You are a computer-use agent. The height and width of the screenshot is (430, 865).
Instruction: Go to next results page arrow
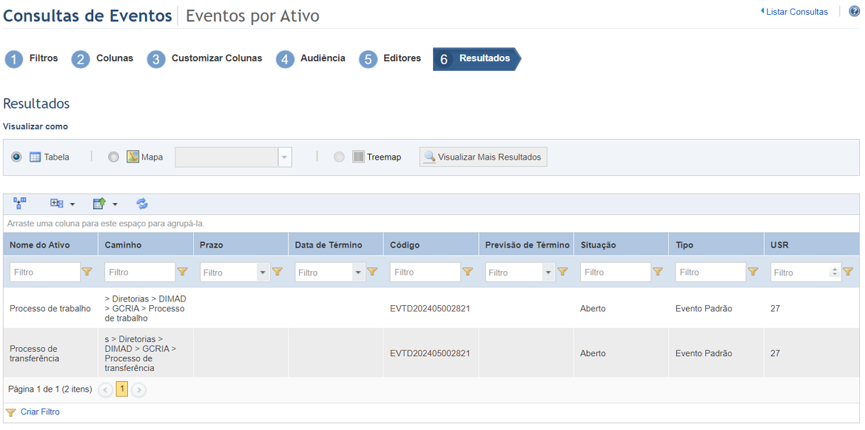point(139,390)
